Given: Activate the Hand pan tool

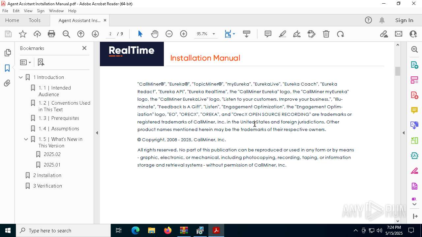Looking at the screenshot, I should coord(155,34).
